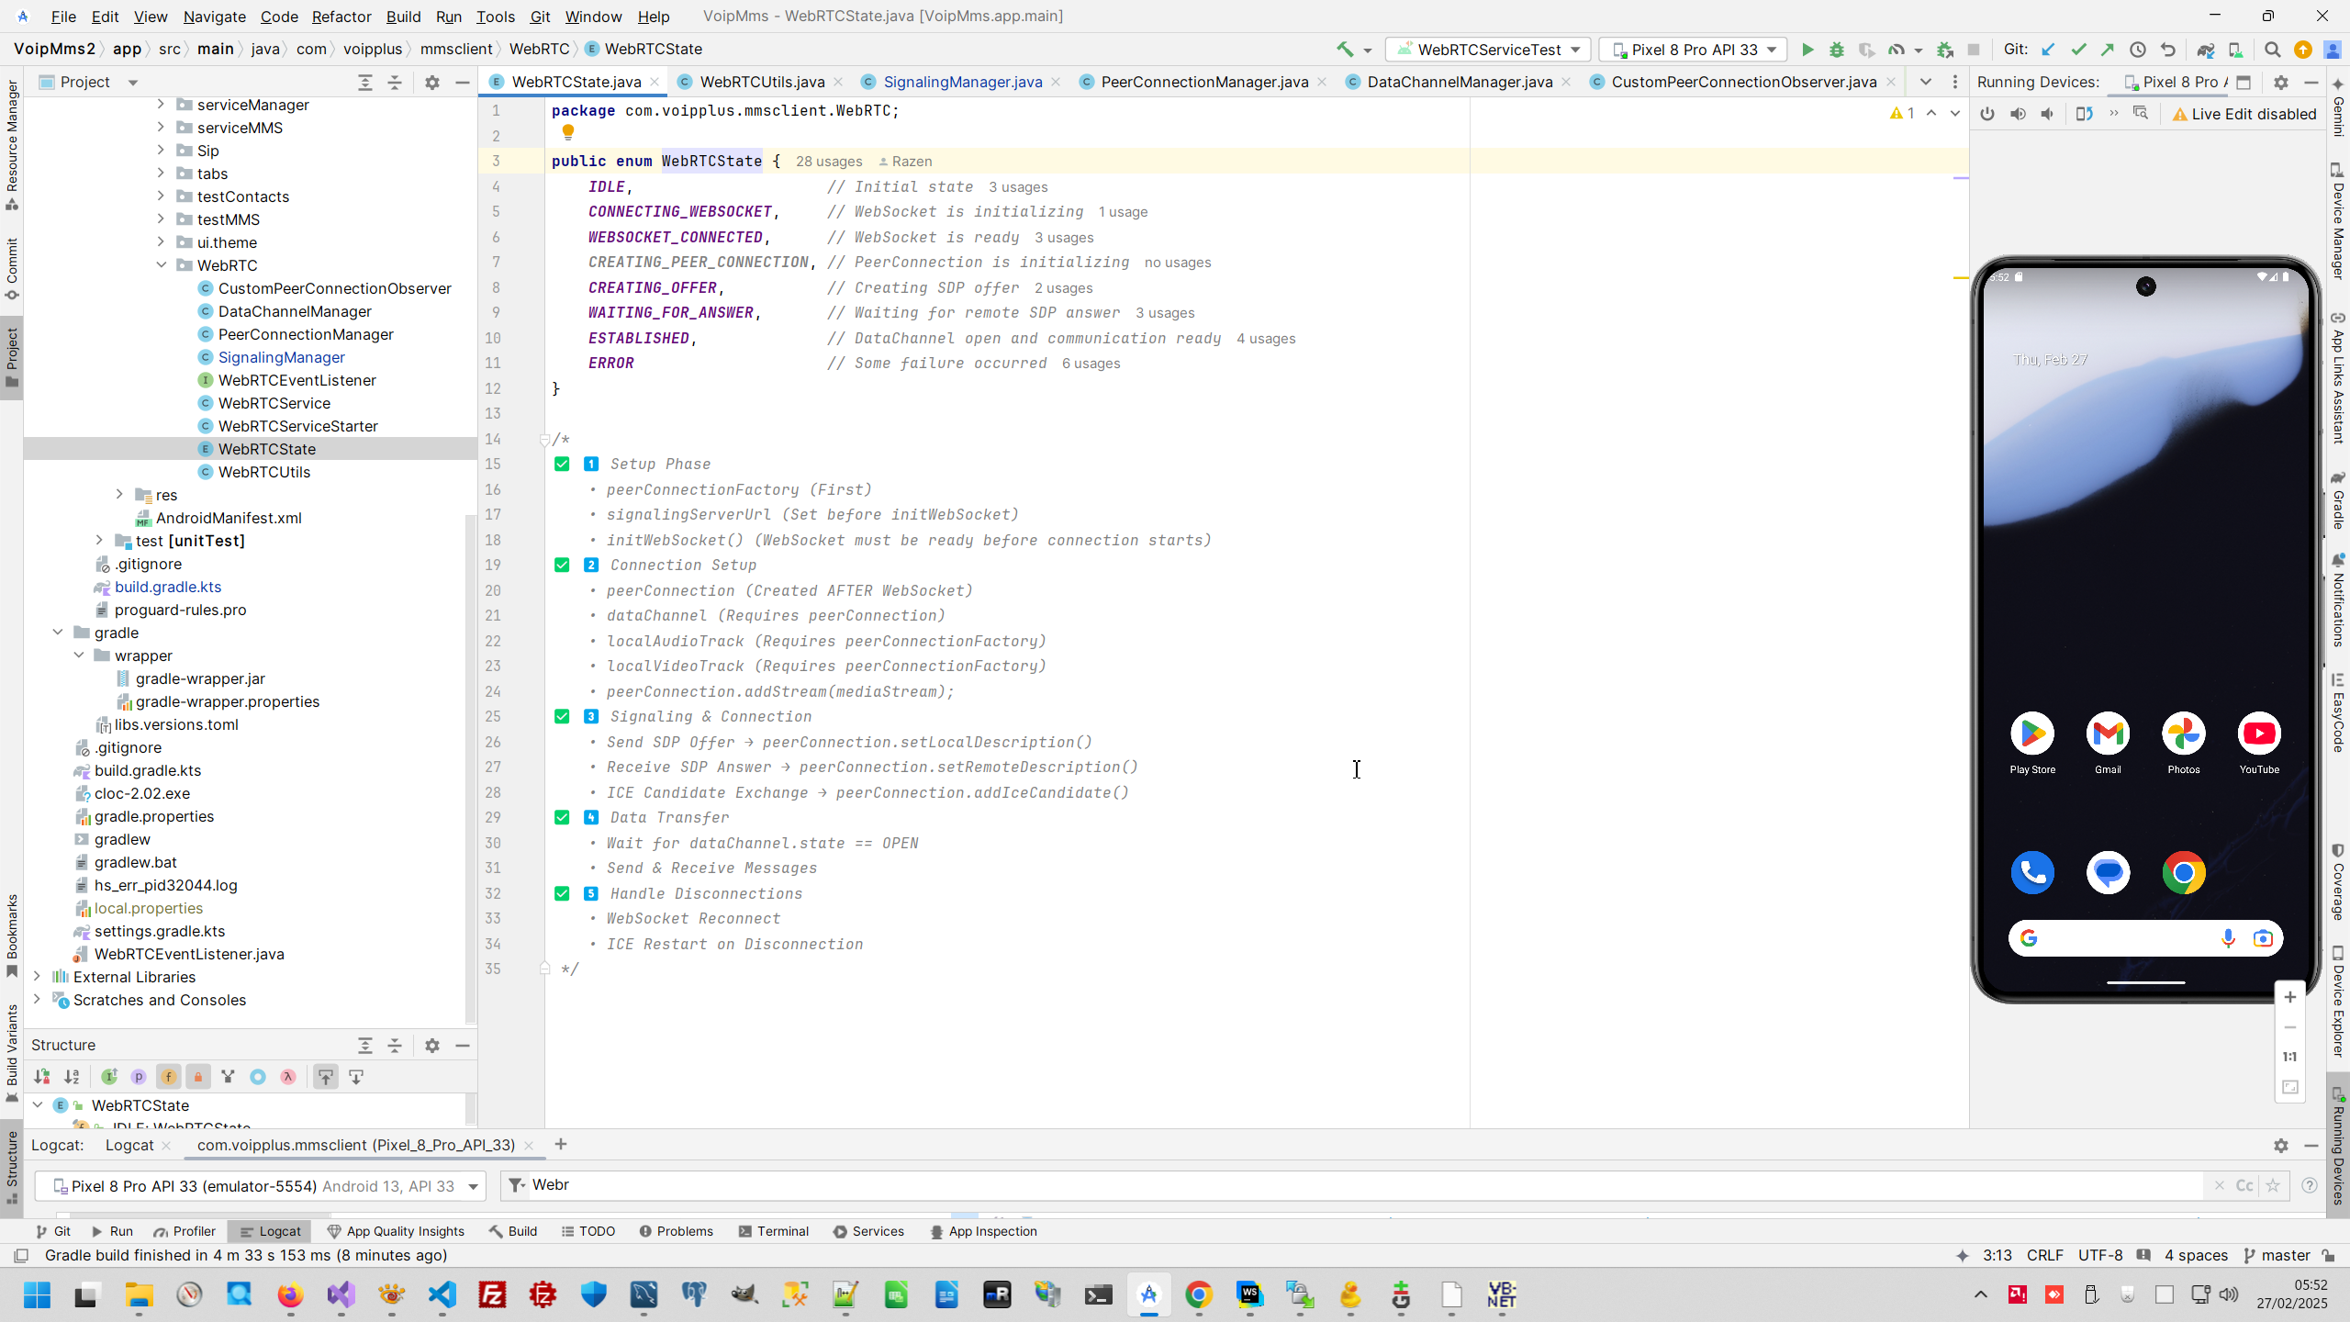Switch to SignalingManager.java tab

coord(962,82)
